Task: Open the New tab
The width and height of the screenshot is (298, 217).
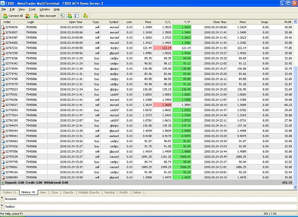Action: click(43, 193)
